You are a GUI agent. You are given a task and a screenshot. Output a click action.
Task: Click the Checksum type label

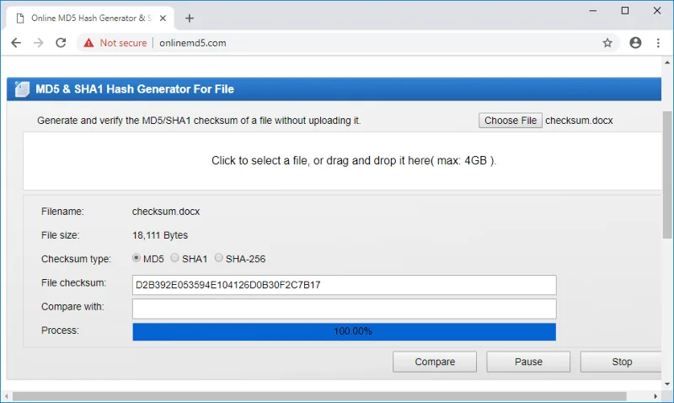[76, 259]
